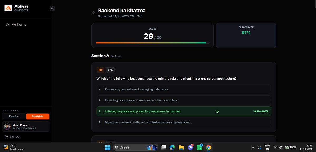The width and height of the screenshot is (316, 152).
Task: Show hidden system tray icons
Action: 253,147
